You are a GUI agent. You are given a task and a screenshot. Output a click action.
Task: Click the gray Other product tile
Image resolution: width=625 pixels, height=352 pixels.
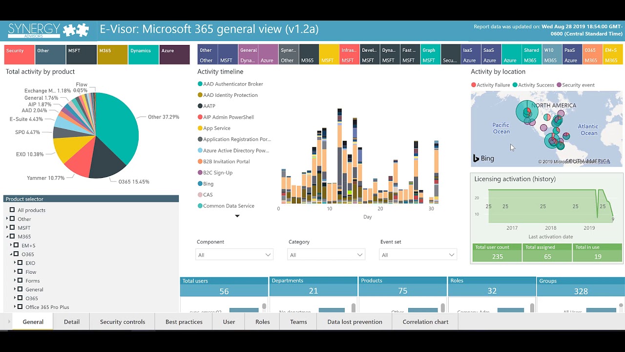tap(50, 55)
